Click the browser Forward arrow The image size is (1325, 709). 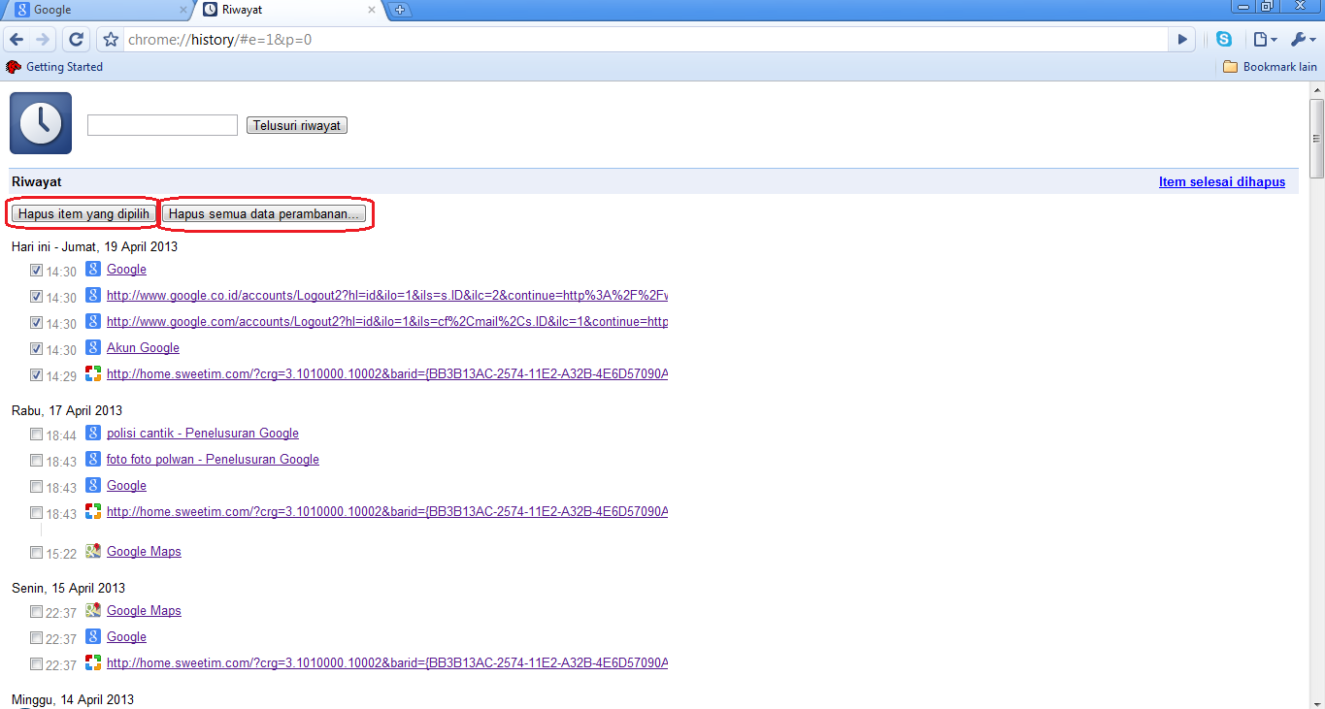[42, 40]
